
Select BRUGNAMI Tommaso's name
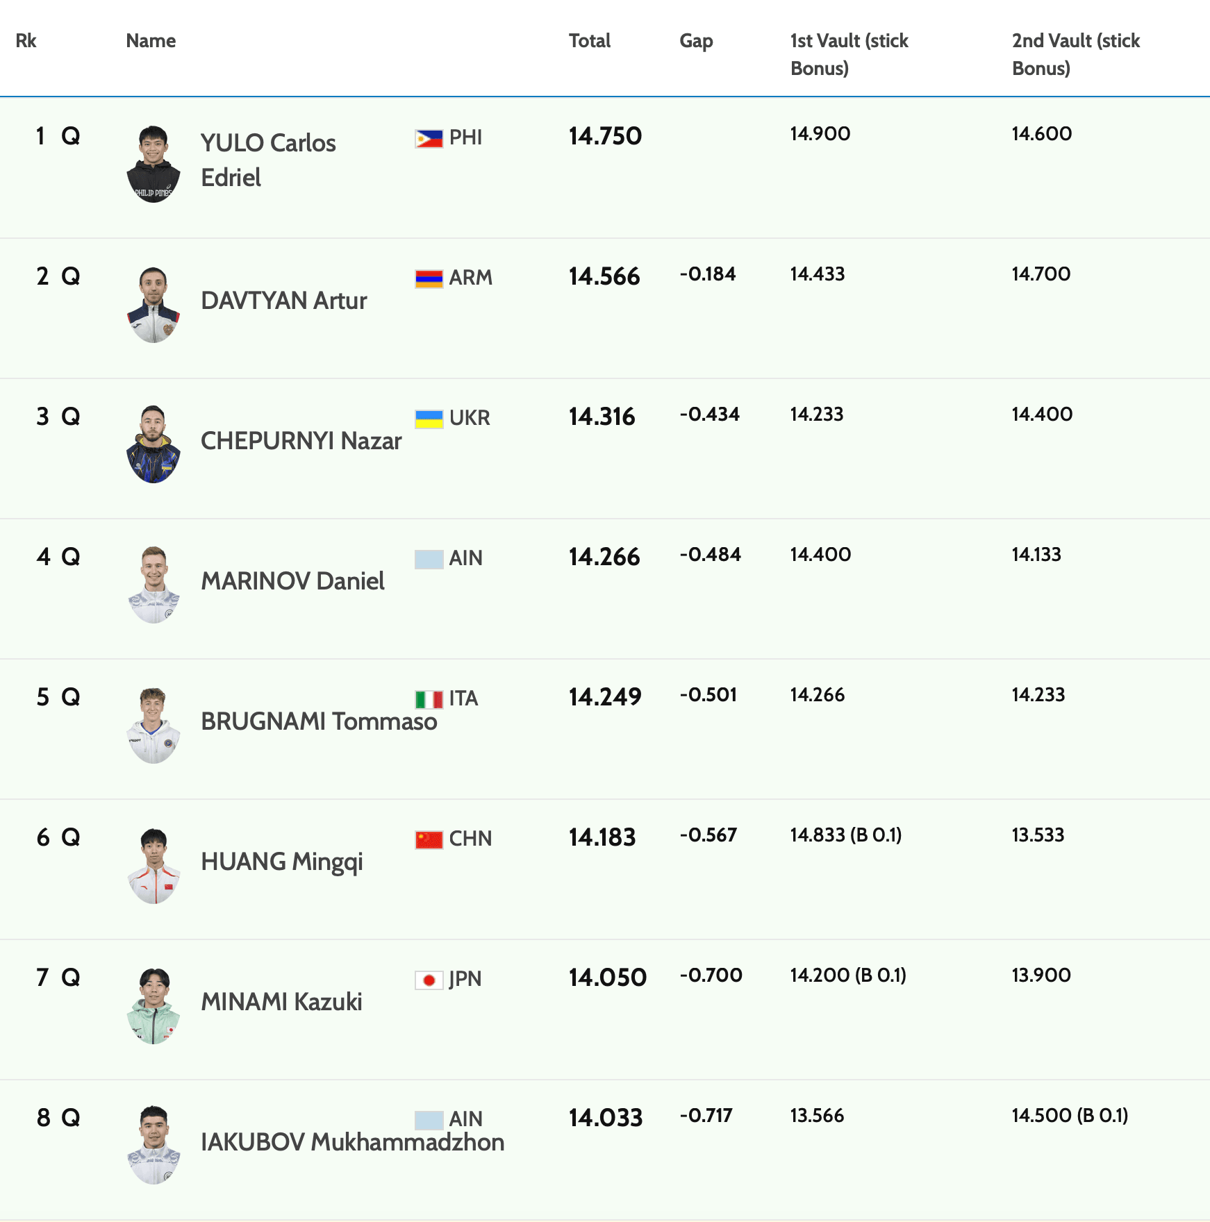pyautogui.click(x=319, y=721)
